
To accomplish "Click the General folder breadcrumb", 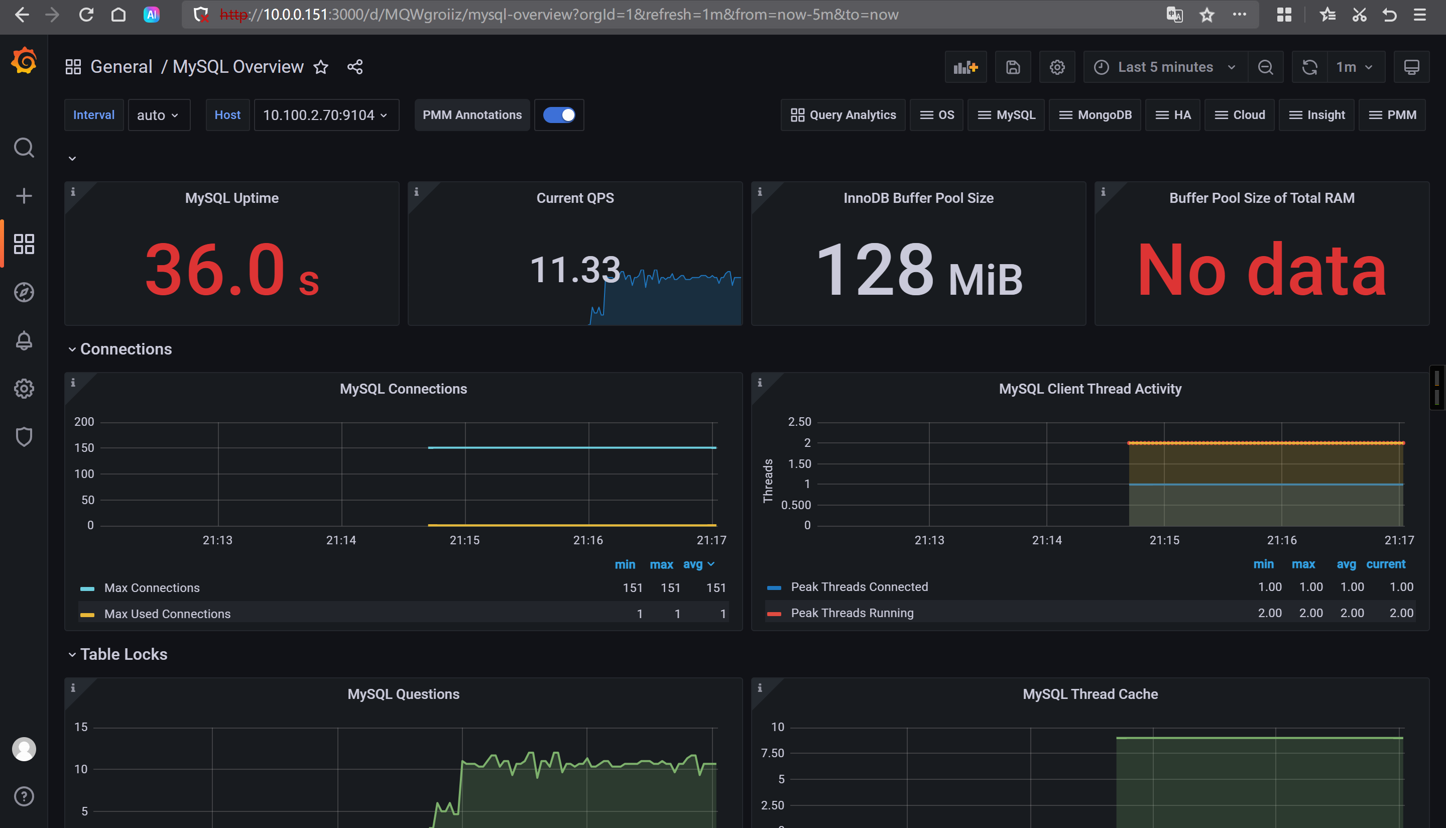I will (x=121, y=67).
